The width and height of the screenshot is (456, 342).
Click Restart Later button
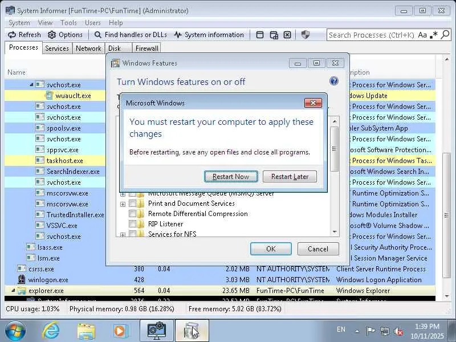pyautogui.click(x=290, y=177)
